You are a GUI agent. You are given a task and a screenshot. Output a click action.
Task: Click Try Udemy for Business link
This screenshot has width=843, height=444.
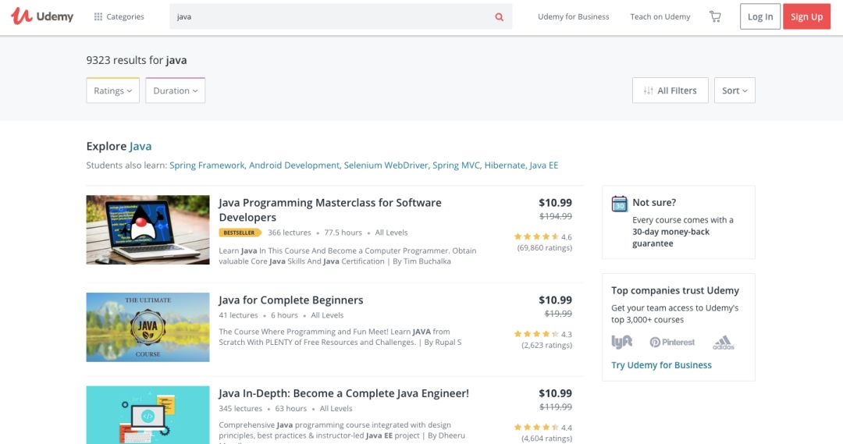661,365
